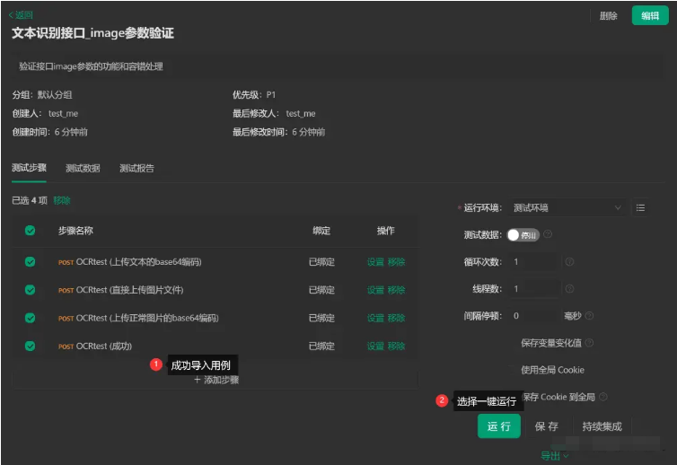
Task: Click the 间隔停顿 input field
Action: click(x=533, y=316)
